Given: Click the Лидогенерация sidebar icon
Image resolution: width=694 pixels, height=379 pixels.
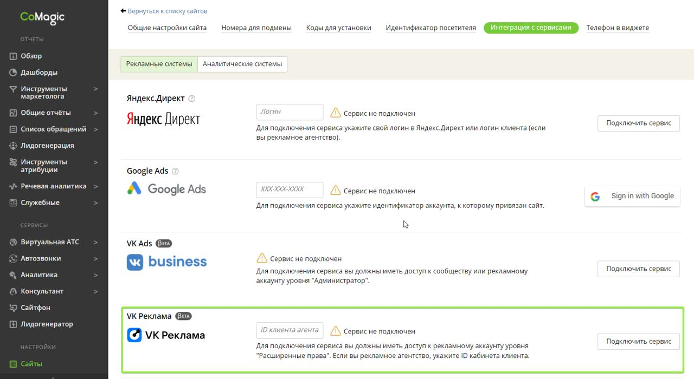Looking at the screenshot, I should 14,146.
